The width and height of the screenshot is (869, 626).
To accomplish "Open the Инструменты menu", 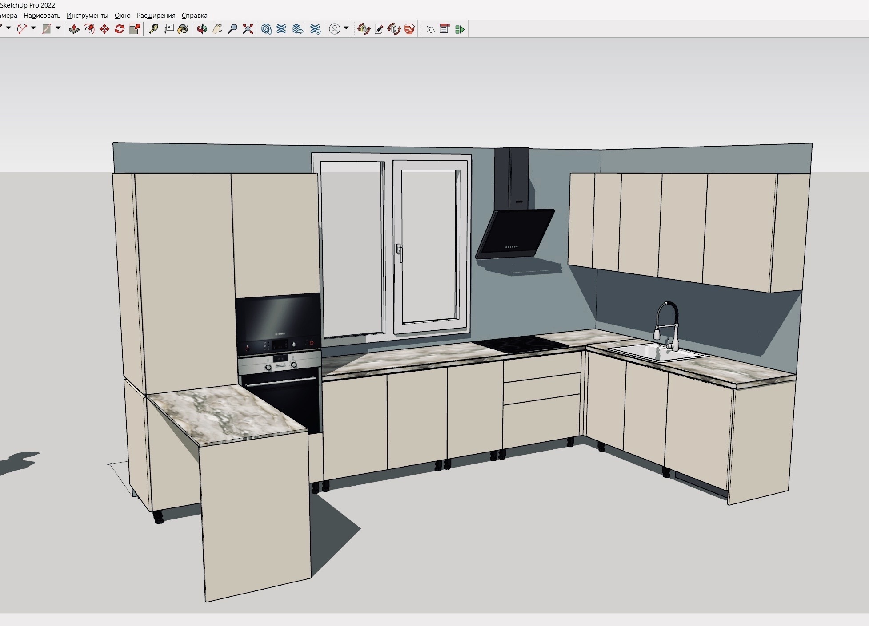I will 87,16.
